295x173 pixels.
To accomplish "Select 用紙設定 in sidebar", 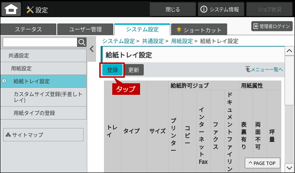I will [44, 68].
